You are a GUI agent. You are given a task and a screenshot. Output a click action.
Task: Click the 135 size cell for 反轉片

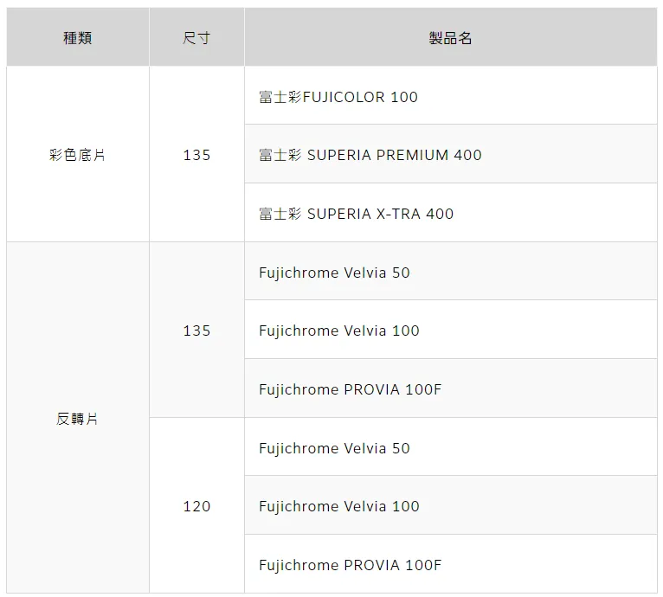(x=196, y=330)
